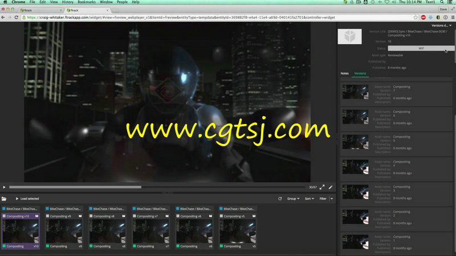
Task: Click BikeChase header above Compositing v8
Action: [107, 209]
